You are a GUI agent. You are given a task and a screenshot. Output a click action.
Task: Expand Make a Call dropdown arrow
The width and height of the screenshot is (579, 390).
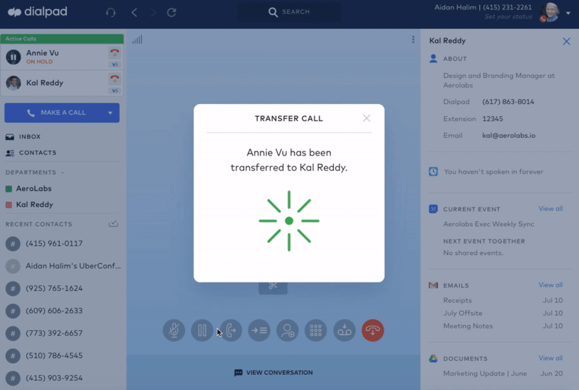[110, 113]
